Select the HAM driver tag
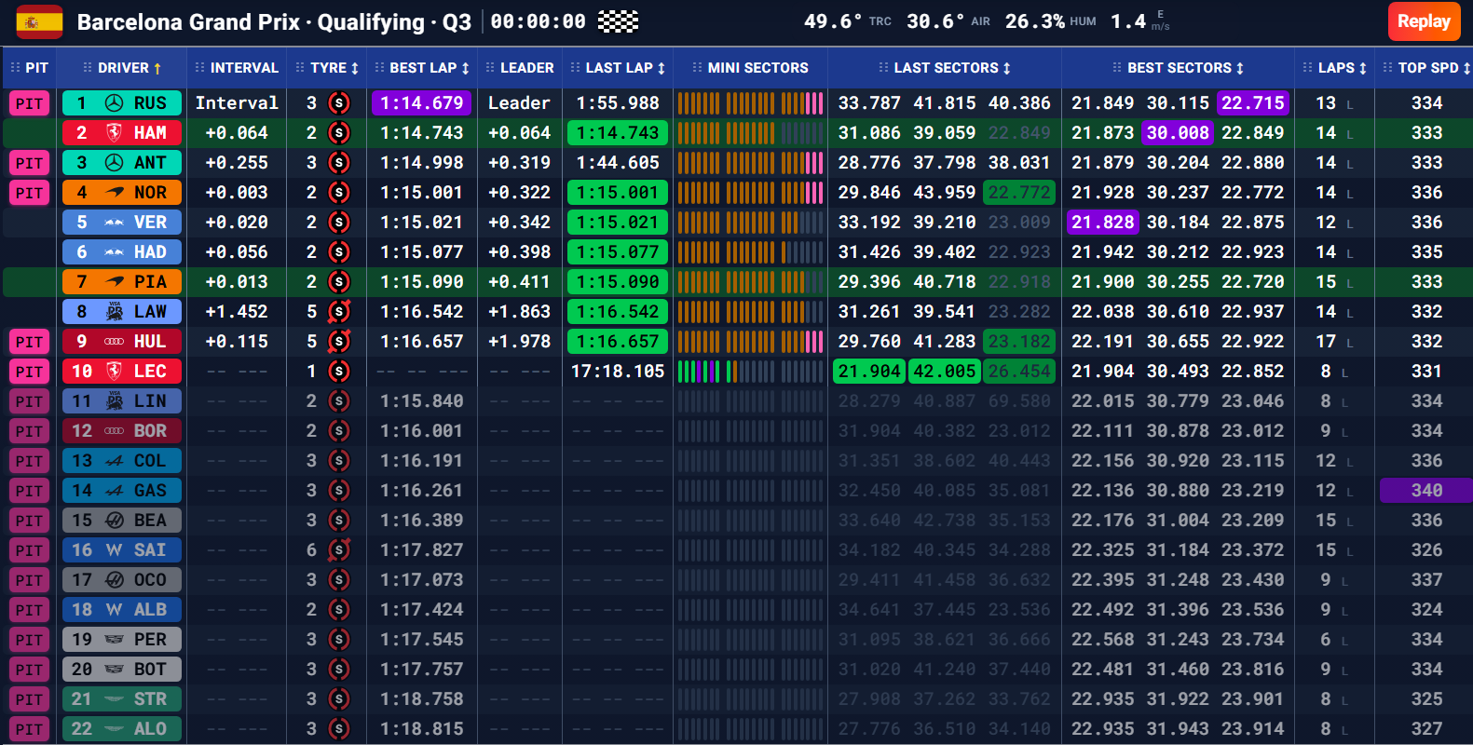The height and width of the screenshot is (745, 1473). coord(122,133)
